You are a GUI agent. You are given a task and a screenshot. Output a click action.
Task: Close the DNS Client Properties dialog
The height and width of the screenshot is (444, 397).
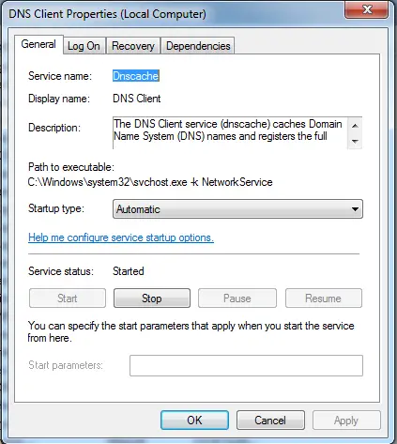click(x=367, y=9)
